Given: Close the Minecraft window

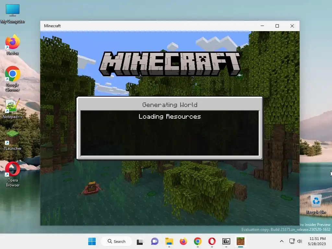Looking at the screenshot, I should tap(292, 26).
